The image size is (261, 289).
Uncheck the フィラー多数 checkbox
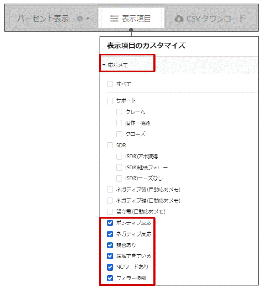(110, 278)
